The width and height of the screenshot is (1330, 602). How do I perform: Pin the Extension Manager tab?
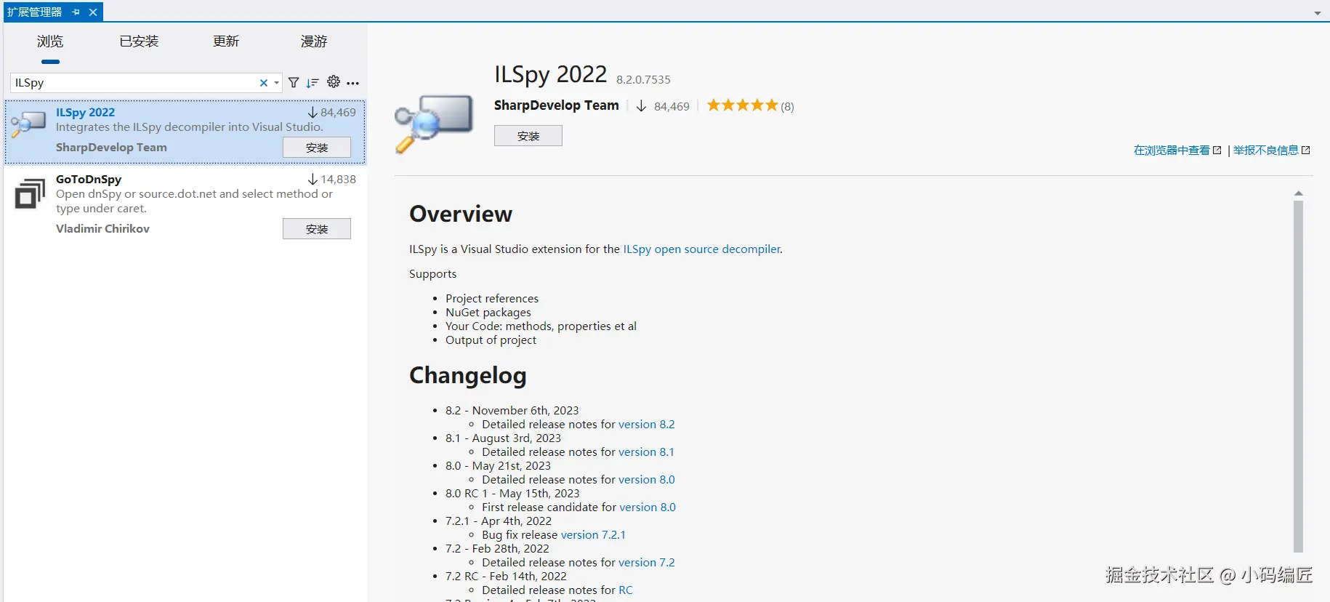point(76,12)
